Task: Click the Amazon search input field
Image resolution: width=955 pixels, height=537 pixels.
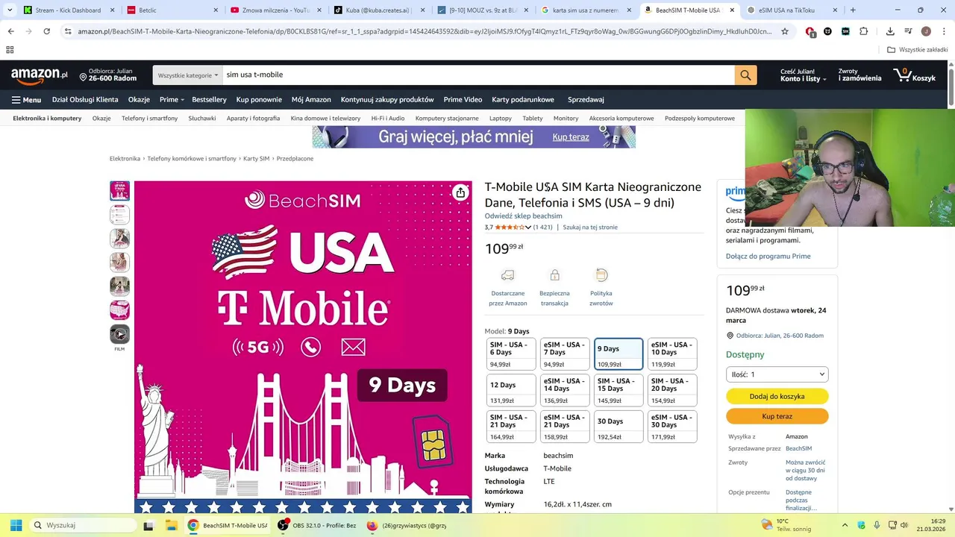Action: coord(477,75)
